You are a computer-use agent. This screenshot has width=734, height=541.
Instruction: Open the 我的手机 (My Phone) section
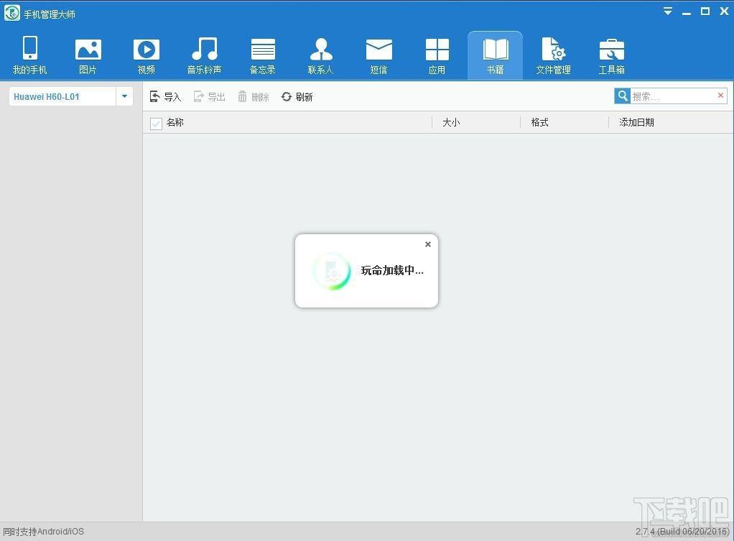(x=29, y=55)
